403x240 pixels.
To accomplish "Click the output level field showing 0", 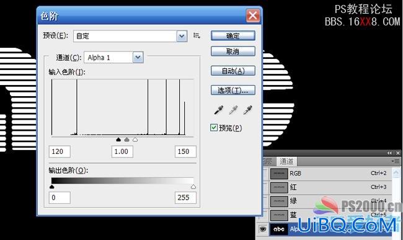I will [60, 198].
